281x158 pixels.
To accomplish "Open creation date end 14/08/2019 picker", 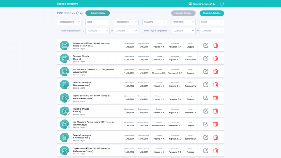I will [x=126, y=31].
